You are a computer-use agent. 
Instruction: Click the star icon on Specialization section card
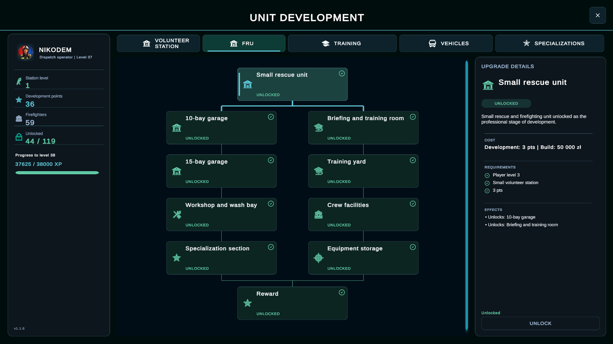[x=177, y=258]
